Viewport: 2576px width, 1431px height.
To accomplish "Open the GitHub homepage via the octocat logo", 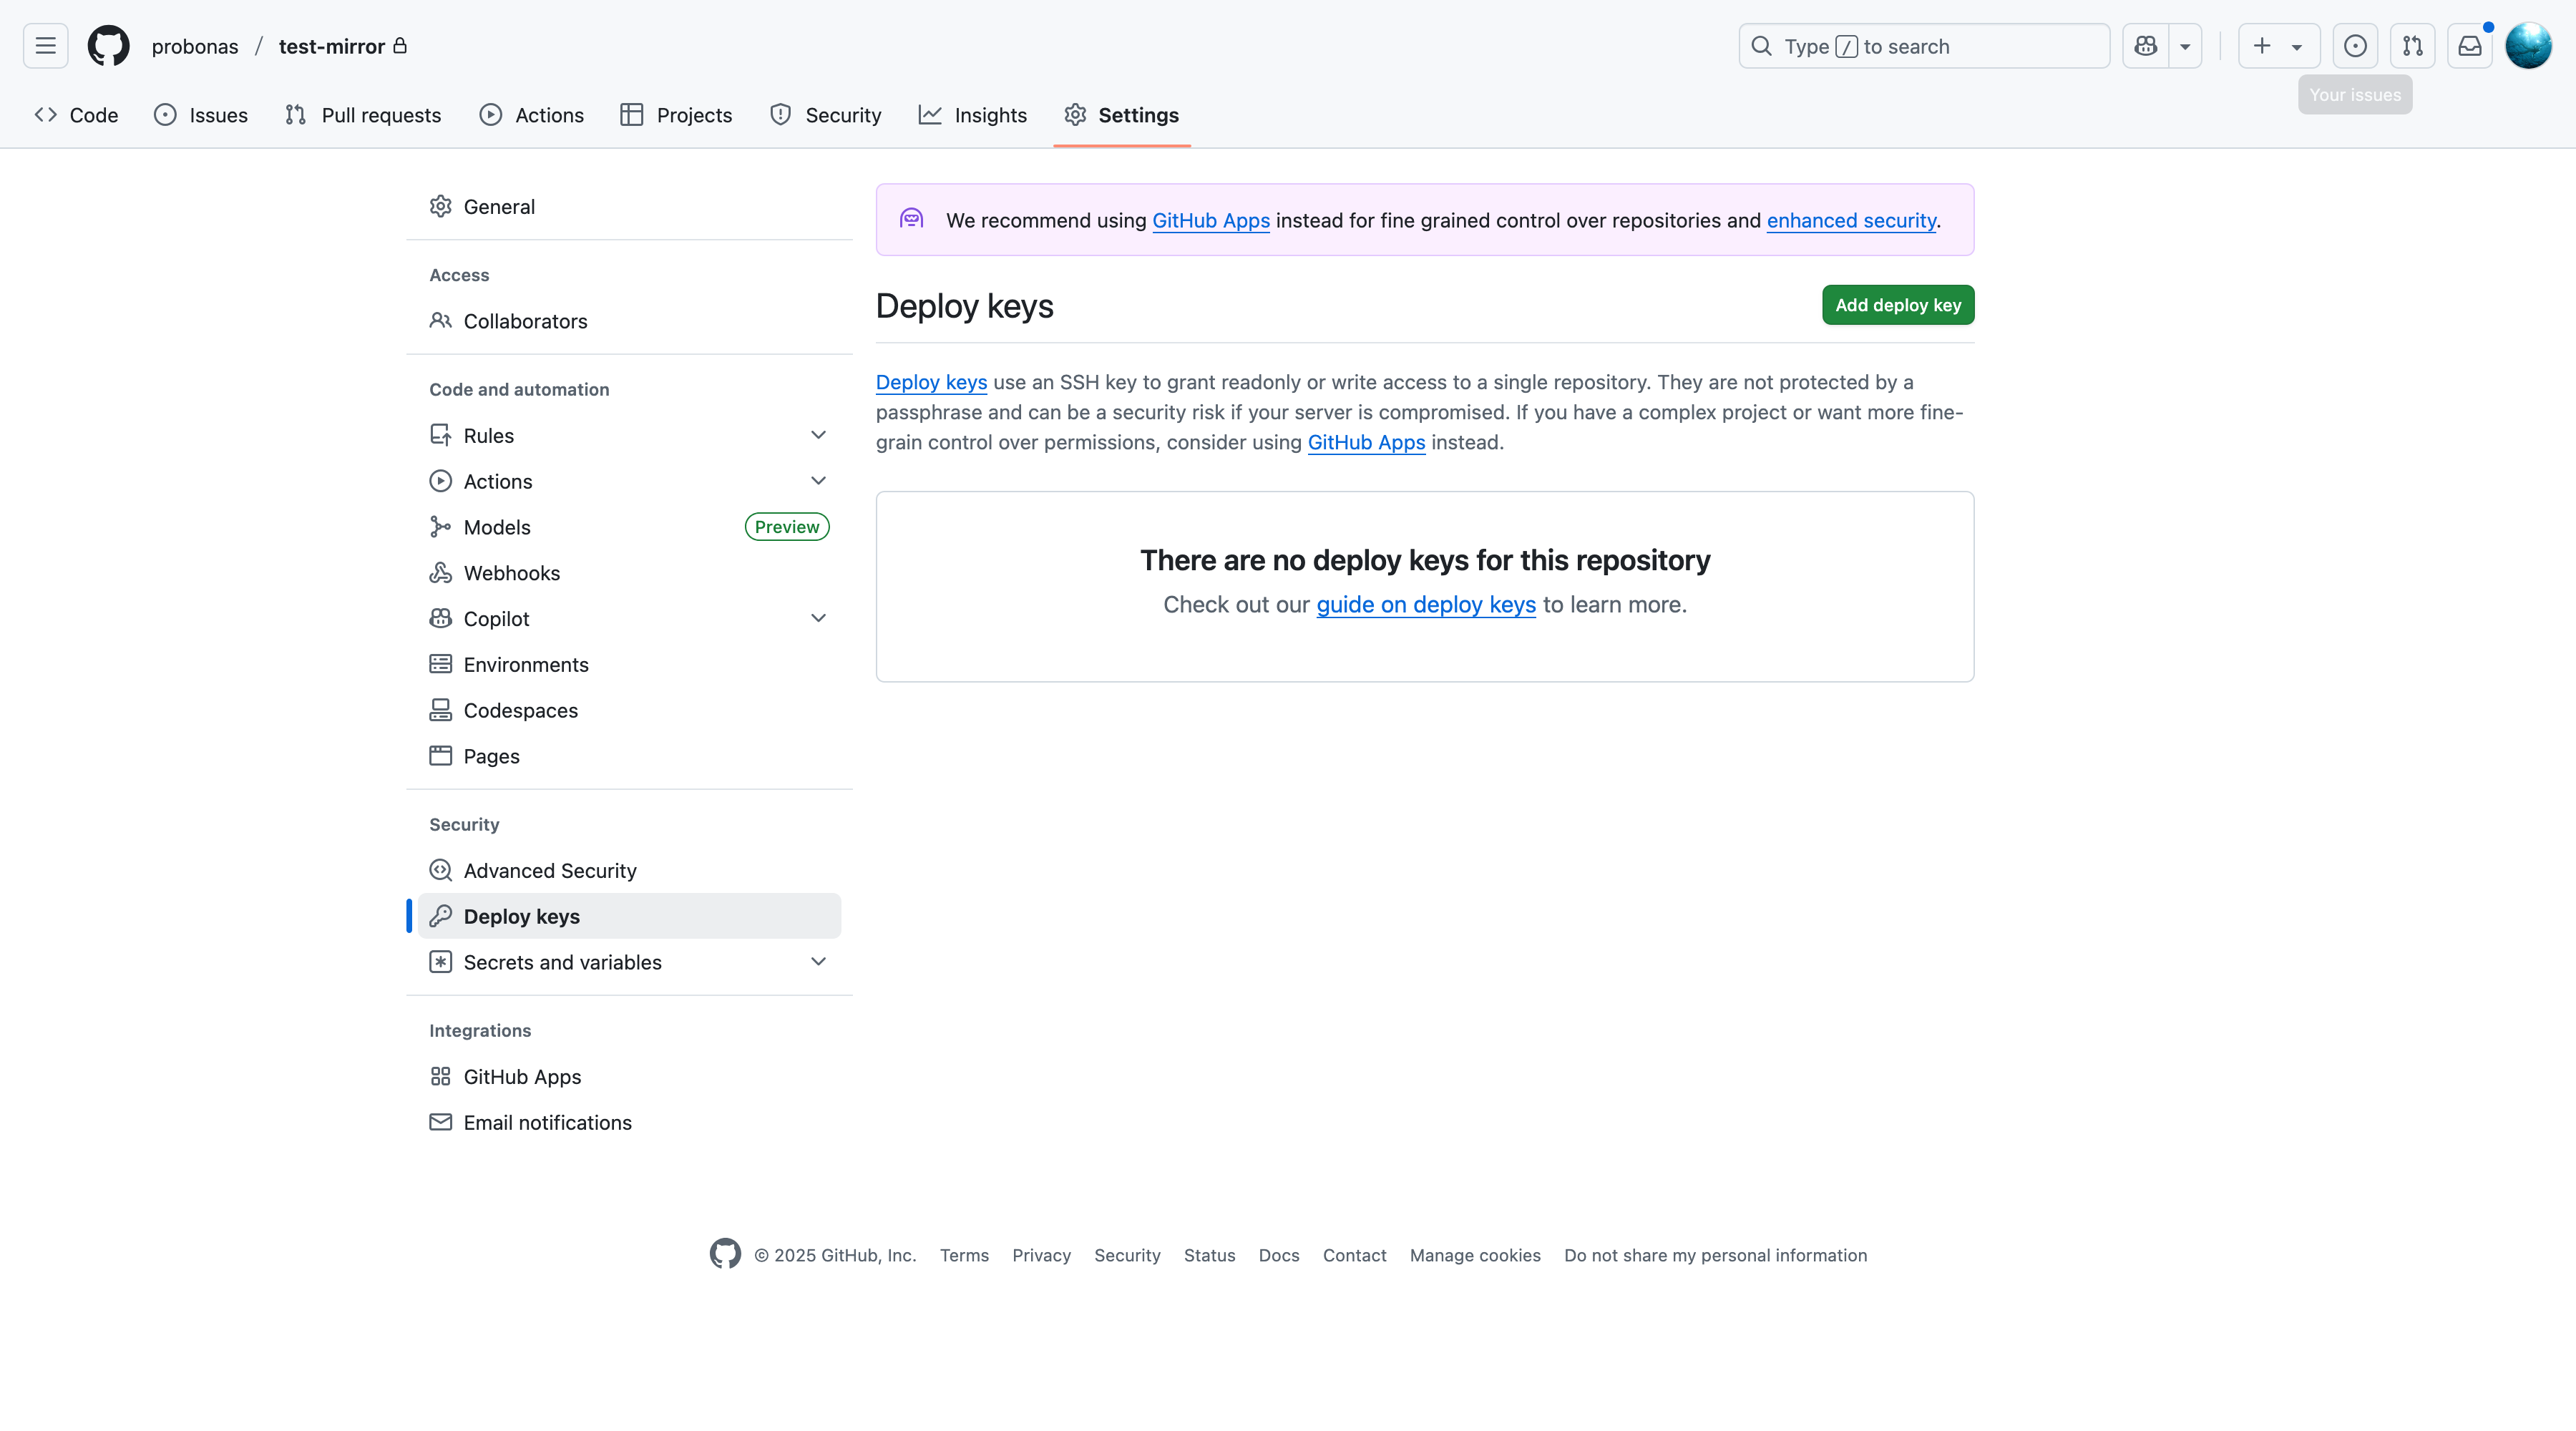I will [108, 45].
